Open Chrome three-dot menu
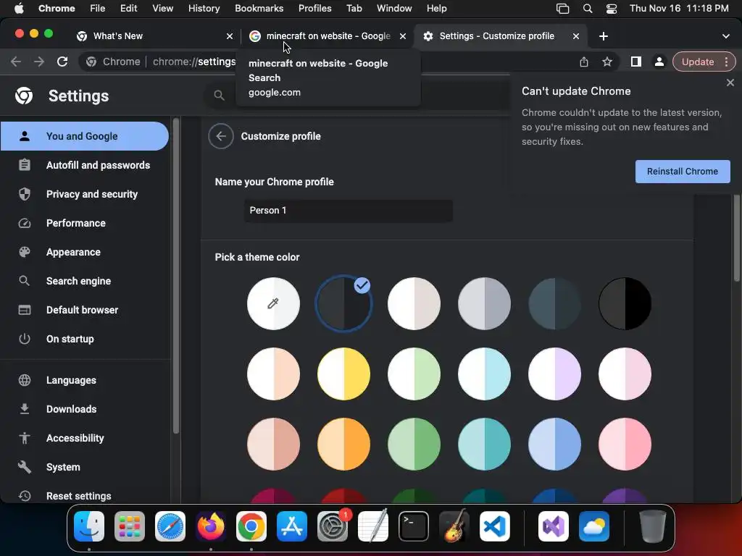This screenshot has height=556, width=742. [726, 62]
